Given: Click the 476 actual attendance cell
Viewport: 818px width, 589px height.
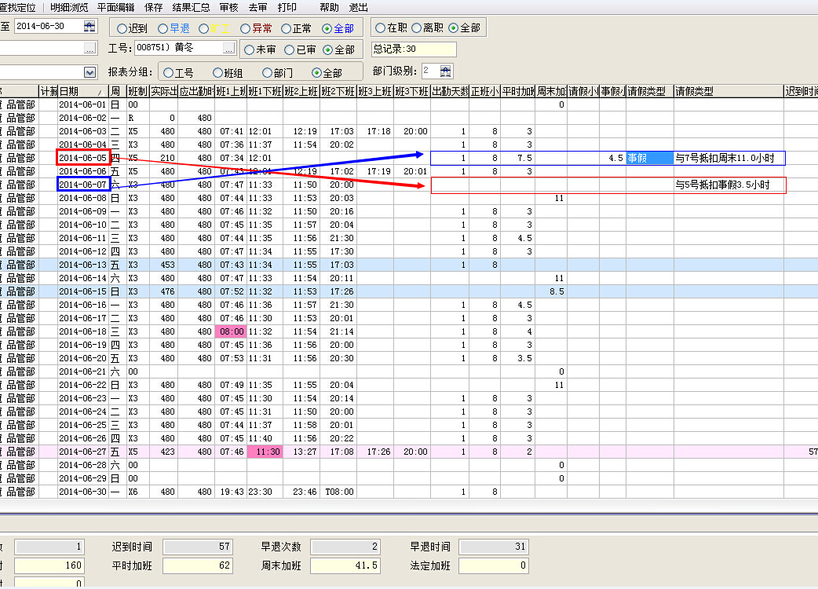Looking at the screenshot, I should tap(164, 291).
